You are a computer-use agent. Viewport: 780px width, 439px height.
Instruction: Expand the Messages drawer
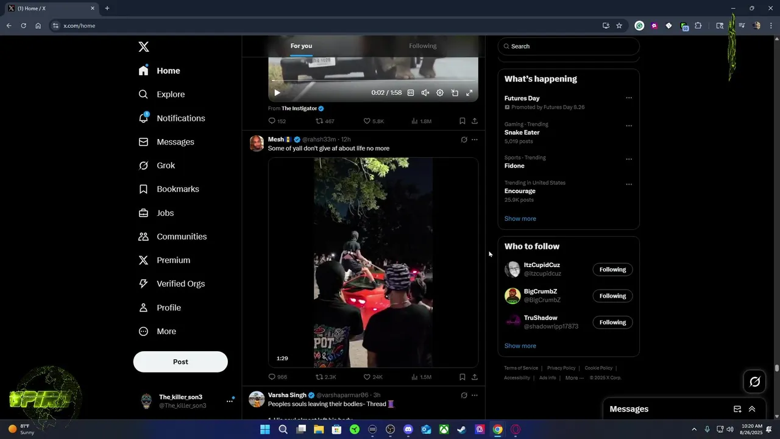[752, 409]
